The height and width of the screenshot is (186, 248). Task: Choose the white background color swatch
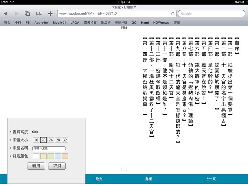pos(36,156)
